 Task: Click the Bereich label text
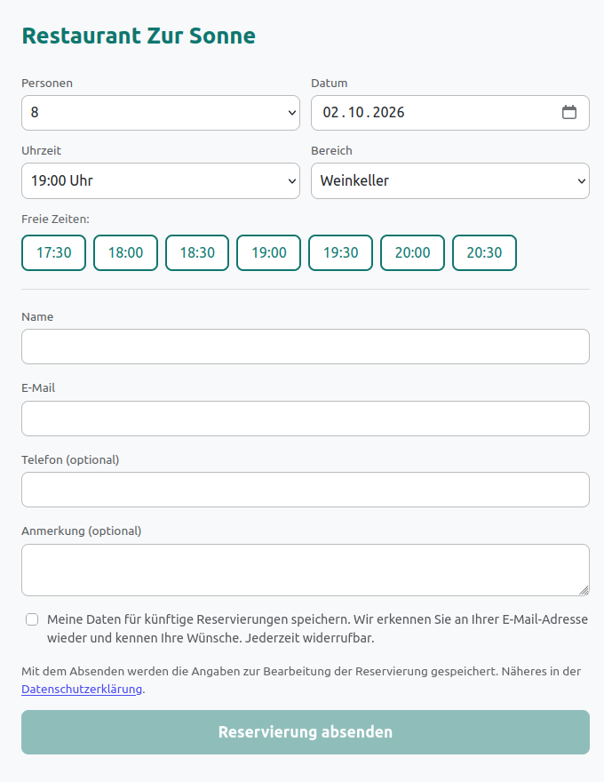pyautogui.click(x=331, y=150)
